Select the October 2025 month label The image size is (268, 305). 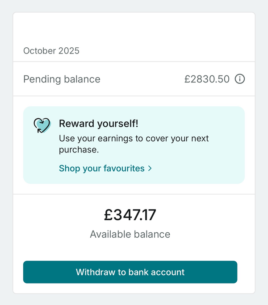[x=51, y=51]
